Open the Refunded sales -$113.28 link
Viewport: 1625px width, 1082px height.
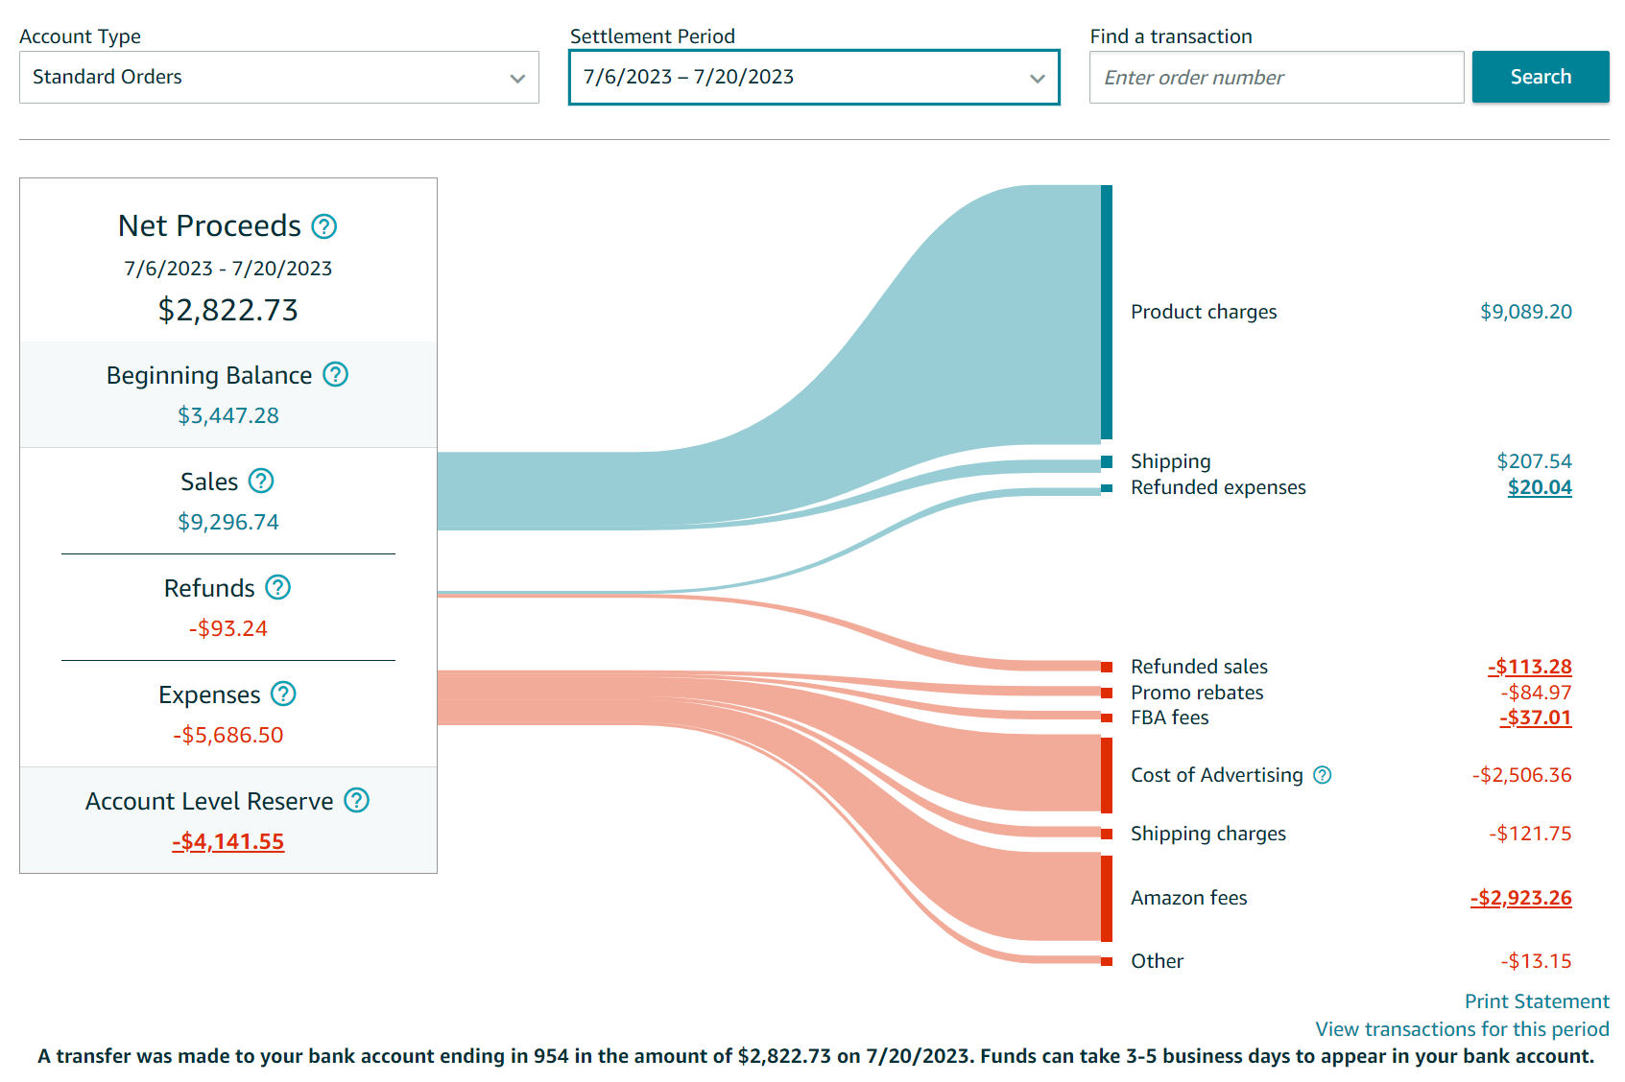click(1529, 667)
